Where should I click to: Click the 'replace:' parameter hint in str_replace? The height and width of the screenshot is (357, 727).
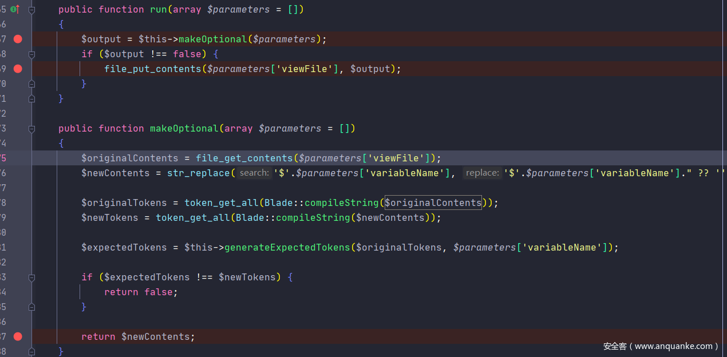pos(482,173)
